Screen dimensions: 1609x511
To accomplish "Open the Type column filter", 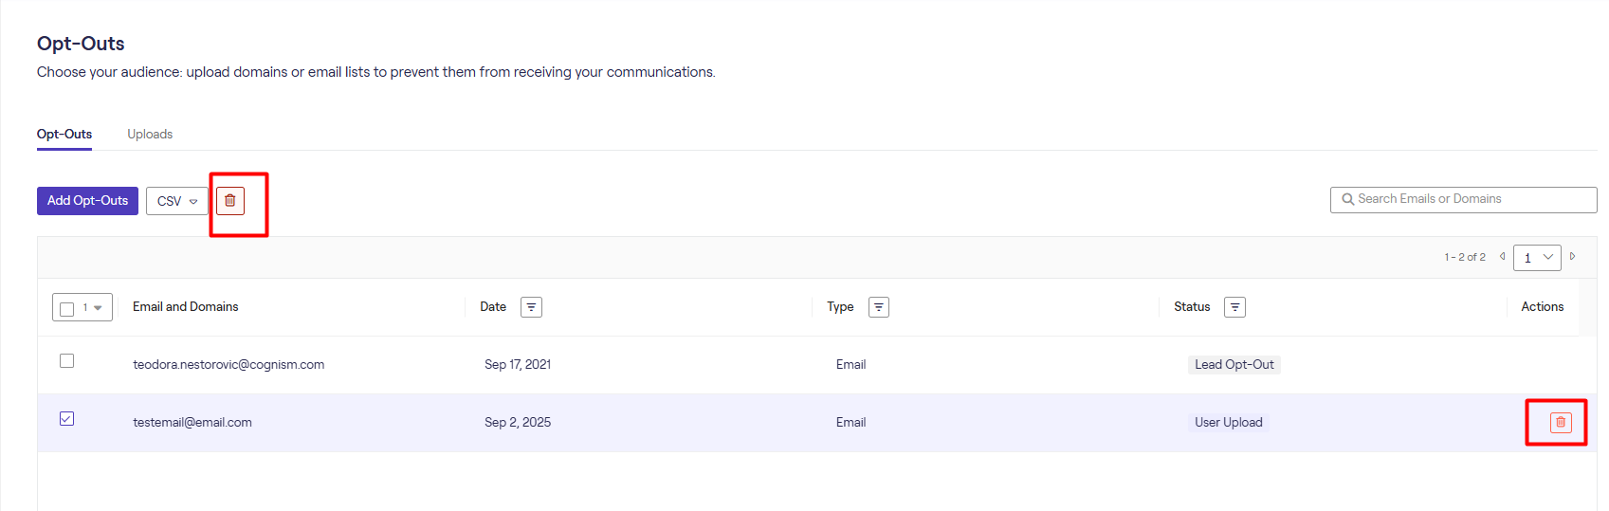I will point(879,307).
